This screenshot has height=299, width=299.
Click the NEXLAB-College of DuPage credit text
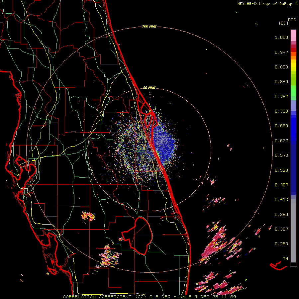tap(265, 4)
